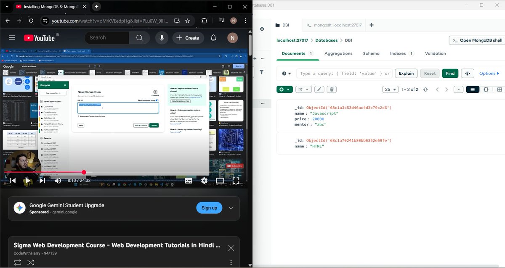Click the YouTube search magnifier button
The height and width of the screenshot is (268, 505).
click(x=139, y=38)
